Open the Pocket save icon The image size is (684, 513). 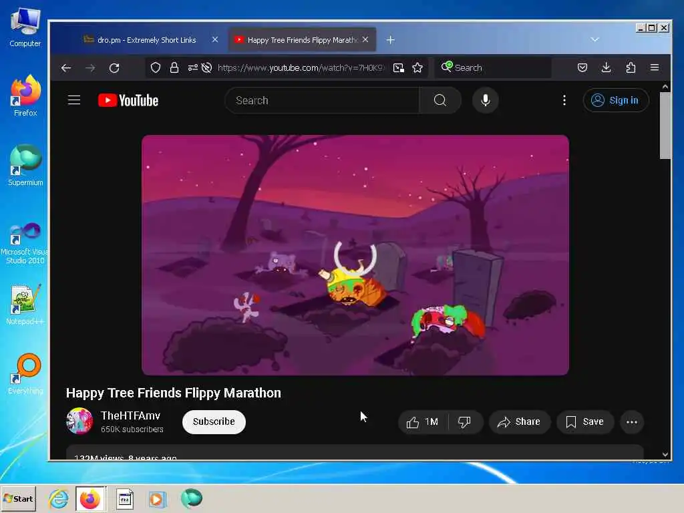[x=582, y=67]
